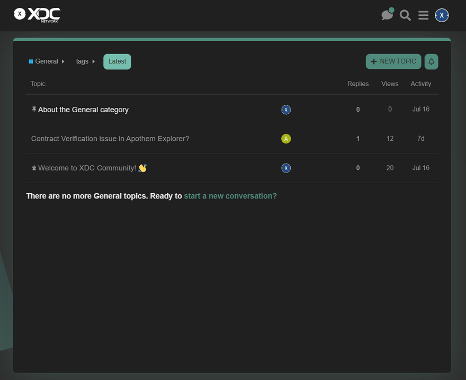The image size is (466, 380).
Task: Open 'Welcome to XDC Community!' topic
Action: tap(87, 168)
